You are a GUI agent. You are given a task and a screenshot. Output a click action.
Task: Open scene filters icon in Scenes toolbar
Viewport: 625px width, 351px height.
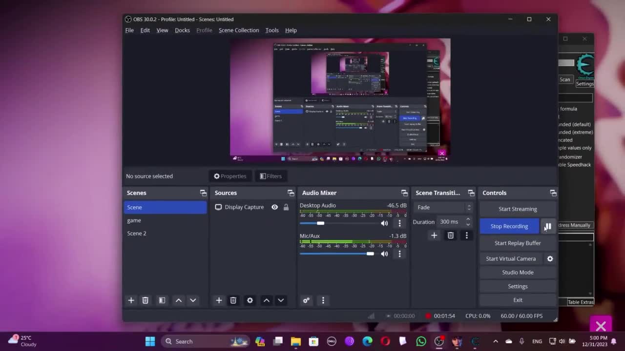pyautogui.click(x=162, y=300)
